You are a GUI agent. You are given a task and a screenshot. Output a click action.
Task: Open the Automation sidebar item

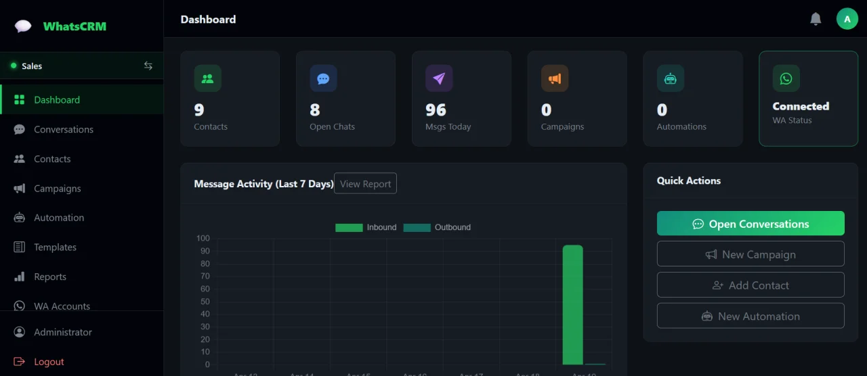(x=81, y=218)
